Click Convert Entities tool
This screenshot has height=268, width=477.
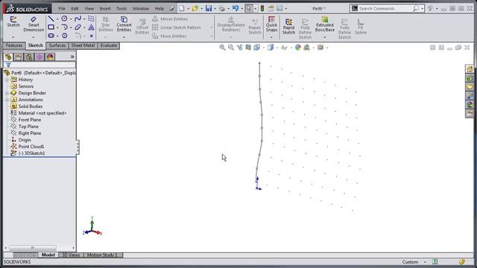(124, 24)
